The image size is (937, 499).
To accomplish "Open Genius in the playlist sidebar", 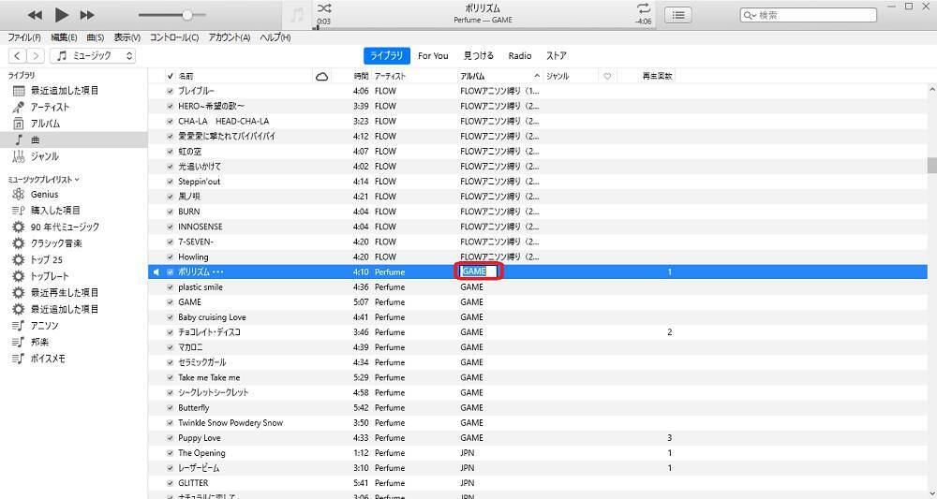I will pyautogui.click(x=44, y=194).
